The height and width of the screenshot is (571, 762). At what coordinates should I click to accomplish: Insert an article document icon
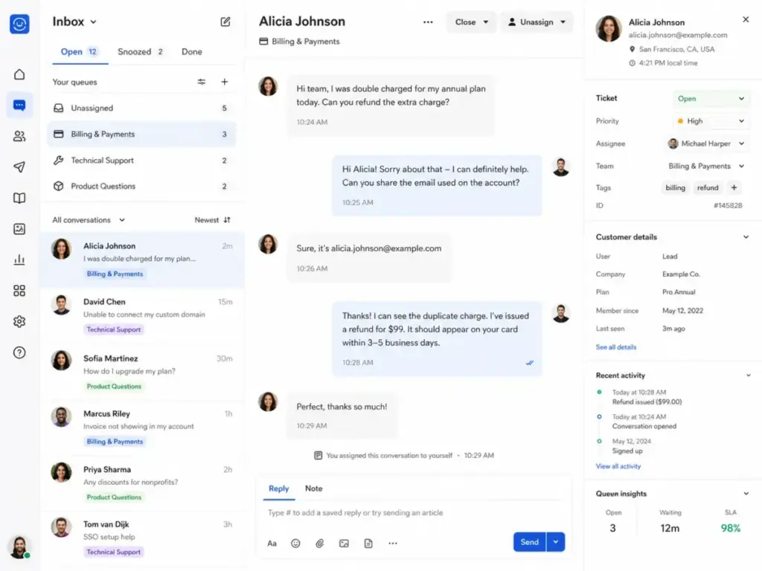[368, 543]
